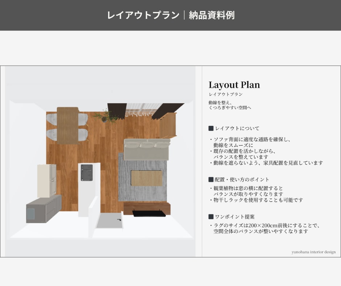
Task: Click the square bullet before 'レイアウトについて'
Action: [211, 128]
